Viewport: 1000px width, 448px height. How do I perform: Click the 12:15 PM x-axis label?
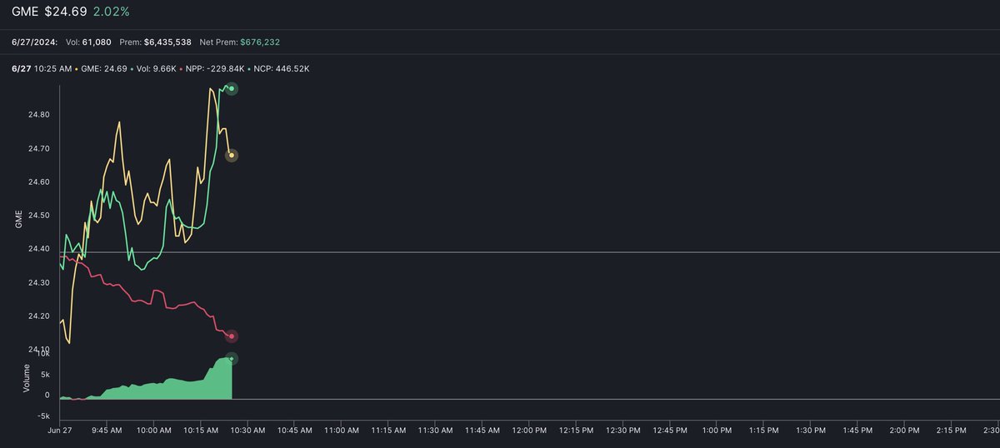pyautogui.click(x=577, y=431)
